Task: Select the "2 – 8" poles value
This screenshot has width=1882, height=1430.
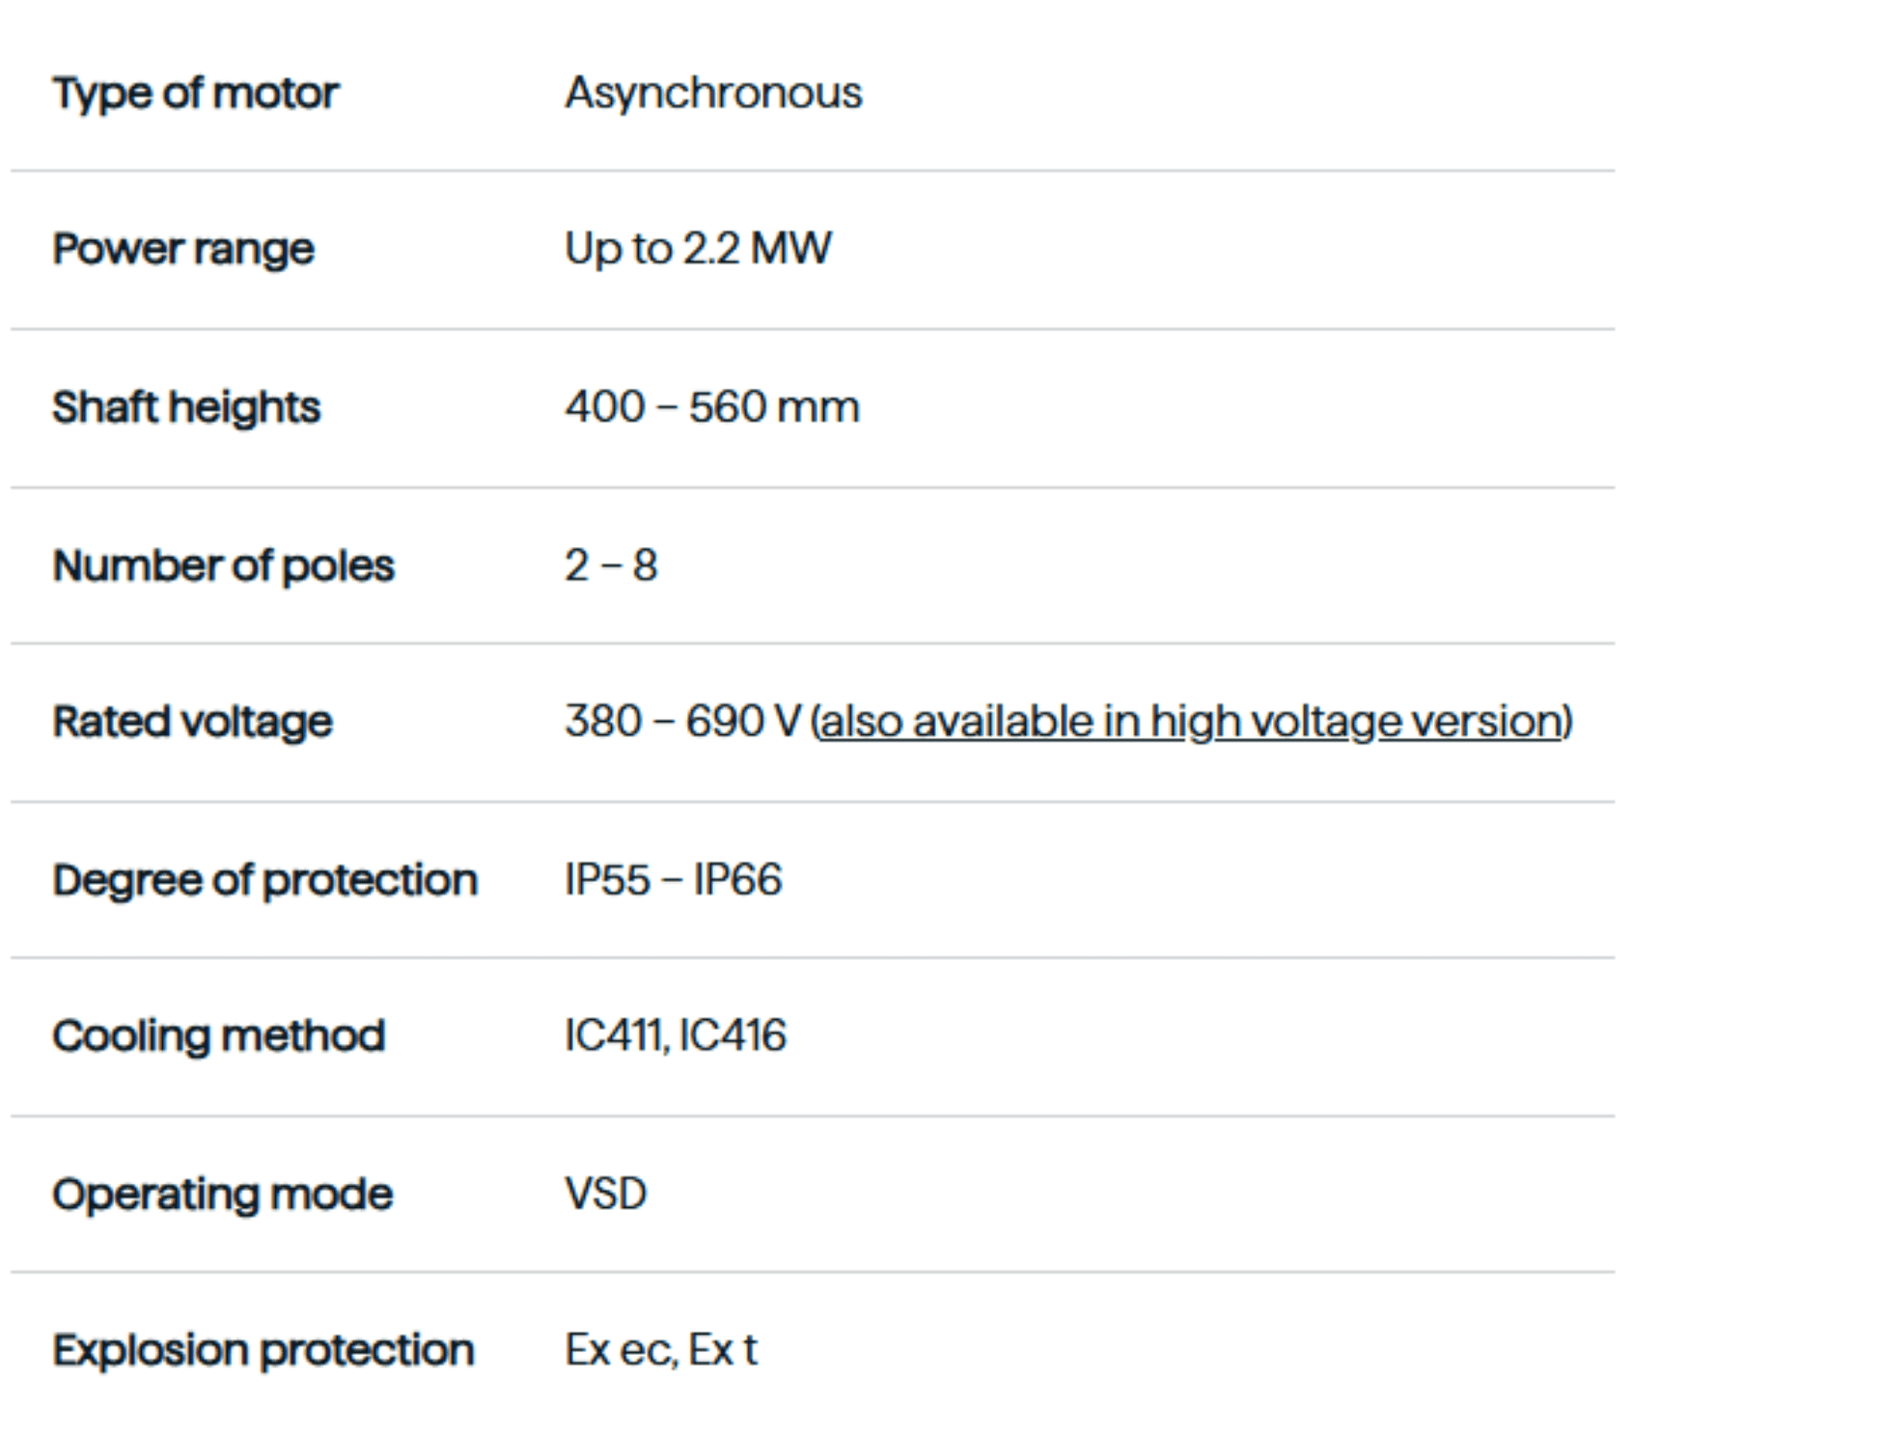Action: (x=611, y=565)
